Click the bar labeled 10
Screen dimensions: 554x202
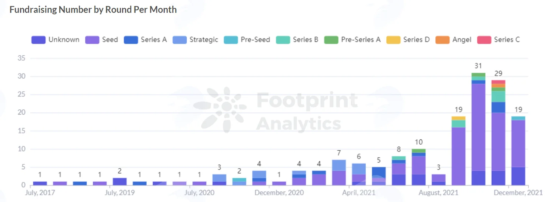click(418, 167)
